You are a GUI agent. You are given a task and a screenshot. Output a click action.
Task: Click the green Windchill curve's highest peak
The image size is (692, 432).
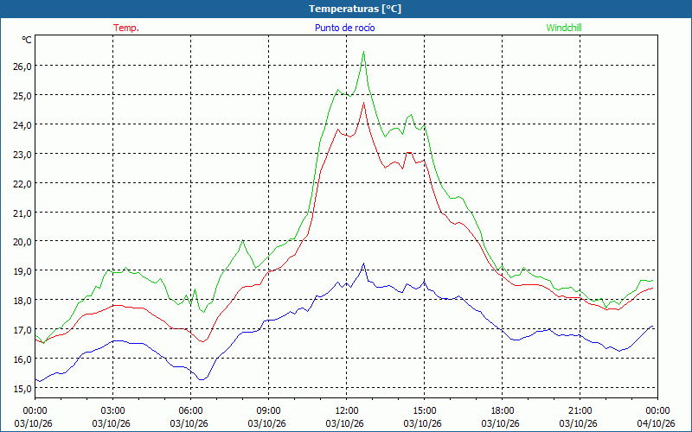[363, 52]
